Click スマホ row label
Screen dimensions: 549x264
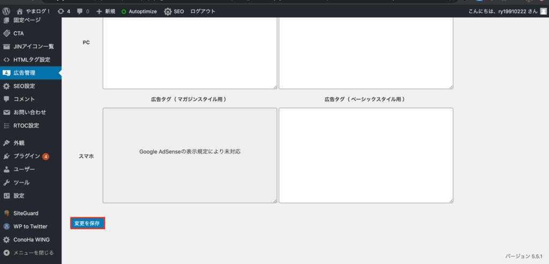point(86,156)
